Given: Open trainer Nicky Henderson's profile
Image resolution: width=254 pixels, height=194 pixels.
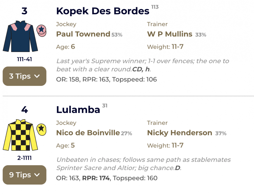Looking at the screenshot, I should (180, 133).
